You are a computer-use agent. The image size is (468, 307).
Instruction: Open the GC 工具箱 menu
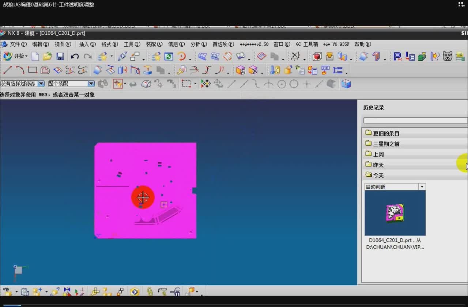(307, 44)
